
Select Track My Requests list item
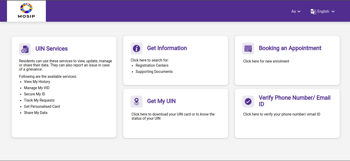tap(39, 100)
